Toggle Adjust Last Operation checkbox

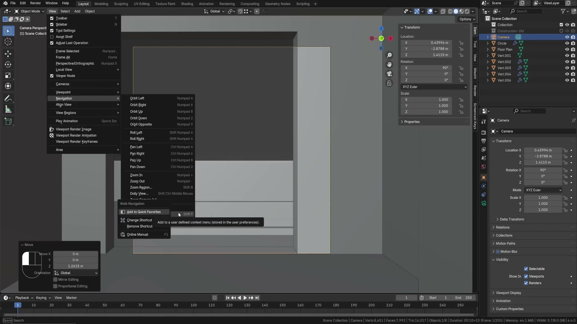52,43
